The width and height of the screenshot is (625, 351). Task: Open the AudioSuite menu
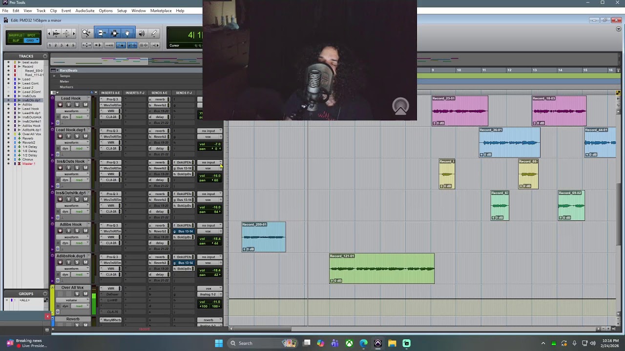coord(85,11)
